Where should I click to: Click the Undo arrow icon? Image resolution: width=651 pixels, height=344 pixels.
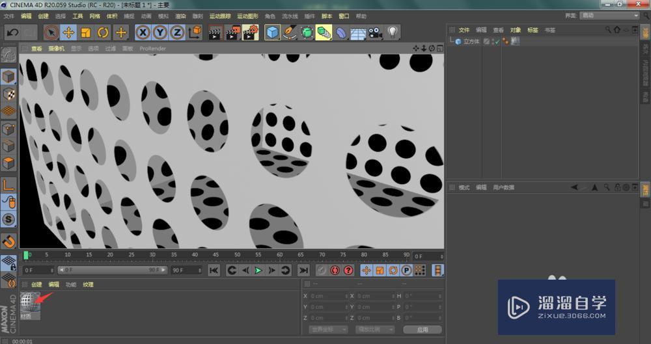pos(12,33)
